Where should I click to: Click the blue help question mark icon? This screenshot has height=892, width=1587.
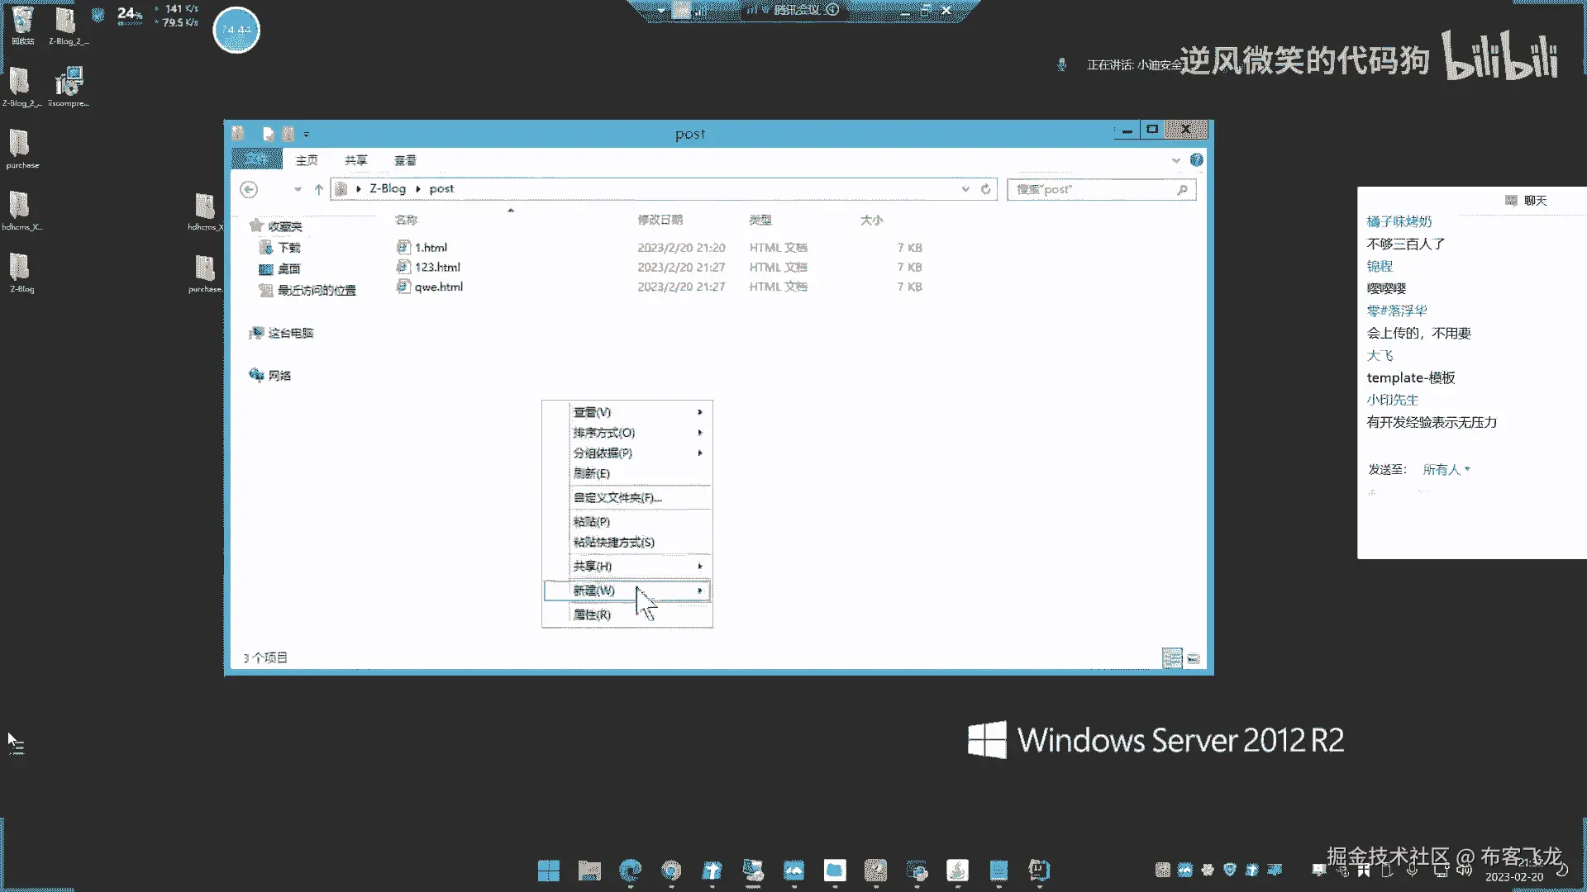tap(1196, 159)
